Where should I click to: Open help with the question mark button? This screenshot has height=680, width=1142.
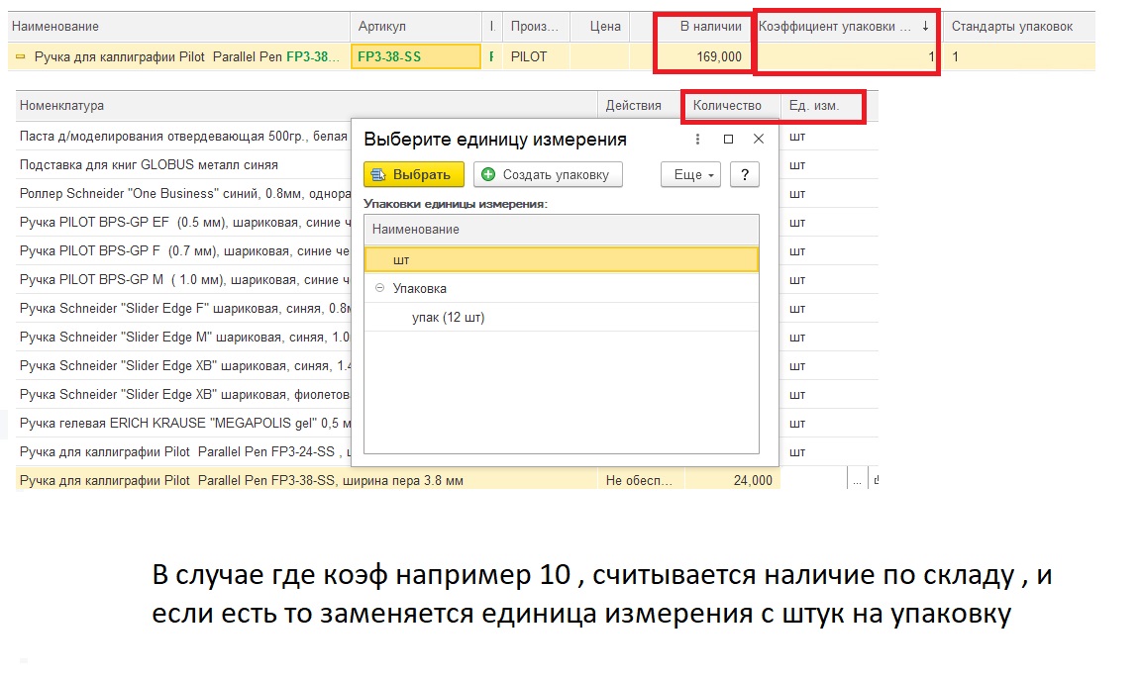click(x=744, y=175)
